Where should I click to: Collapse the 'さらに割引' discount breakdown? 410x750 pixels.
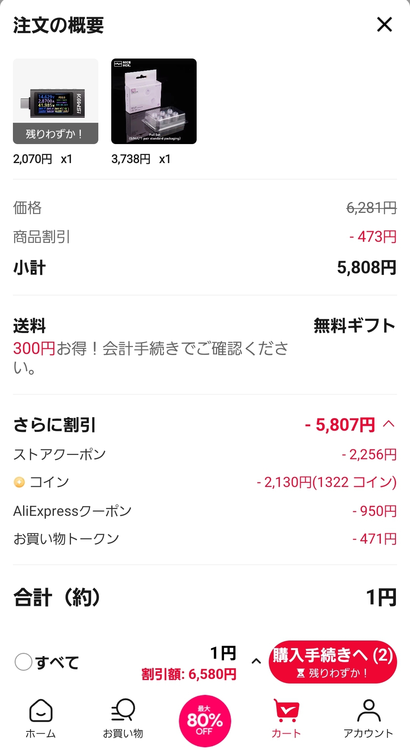pos(389,424)
